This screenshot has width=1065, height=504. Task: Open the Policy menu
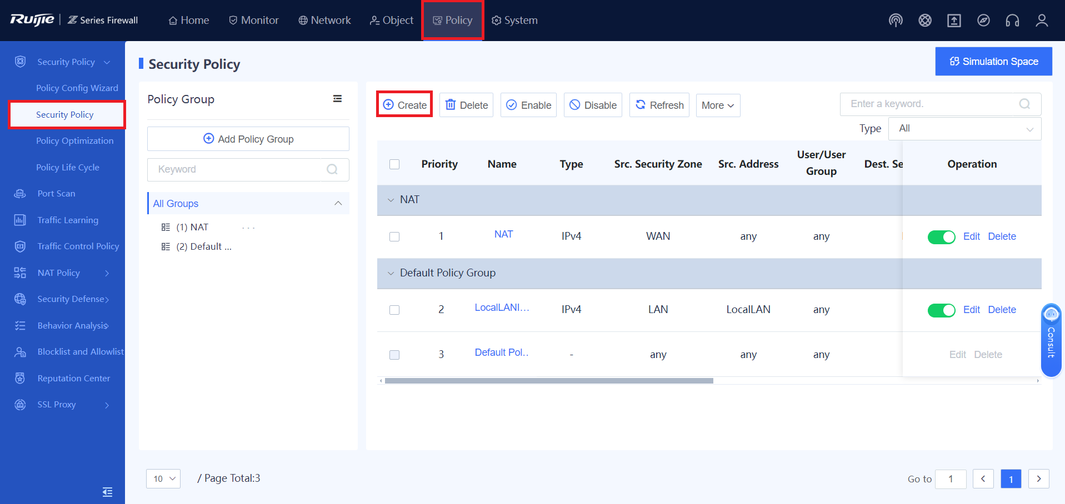[x=453, y=21]
